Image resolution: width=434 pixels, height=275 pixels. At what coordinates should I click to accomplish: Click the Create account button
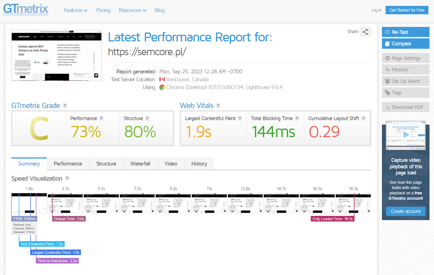pyautogui.click(x=406, y=211)
